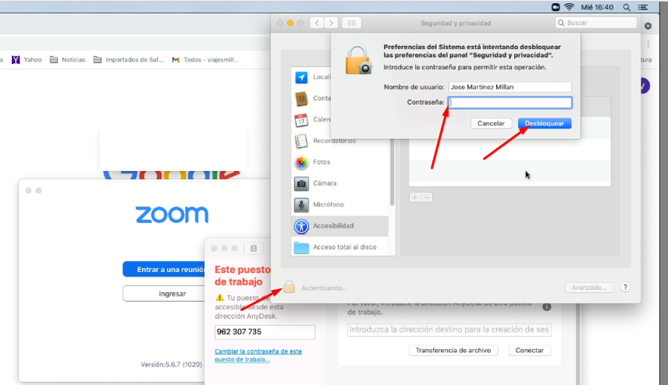Click the Desbloquear button
The image size is (668, 385).
(545, 123)
